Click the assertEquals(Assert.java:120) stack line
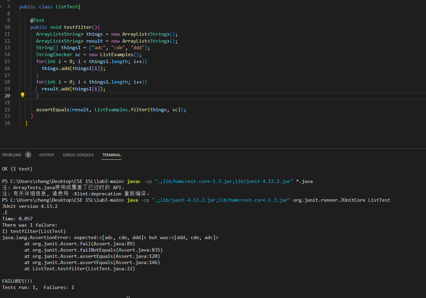The height and width of the screenshot is (298, 426). point(92,256)
